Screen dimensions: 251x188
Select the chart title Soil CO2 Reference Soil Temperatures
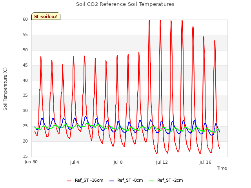click(x=125, y=4)
